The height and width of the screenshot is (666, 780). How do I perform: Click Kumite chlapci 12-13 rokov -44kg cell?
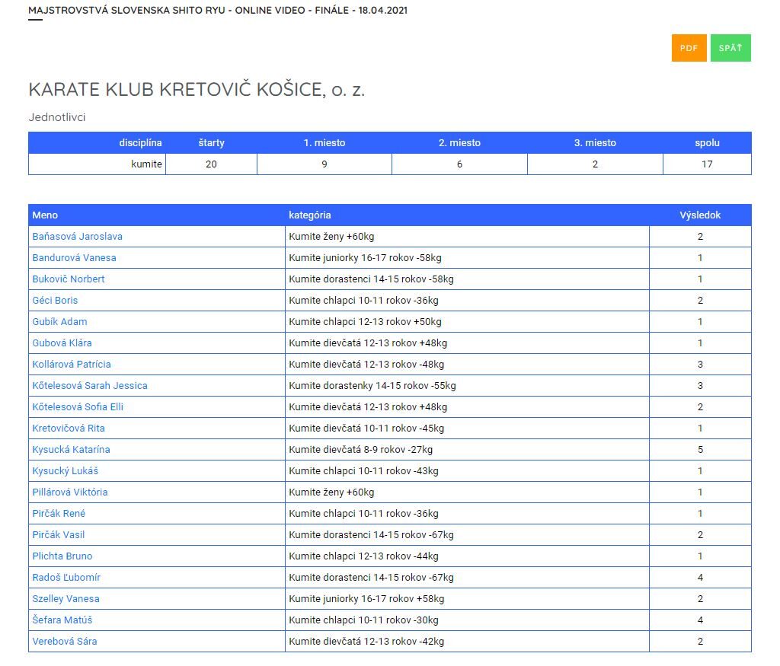(x=467, y=556)
